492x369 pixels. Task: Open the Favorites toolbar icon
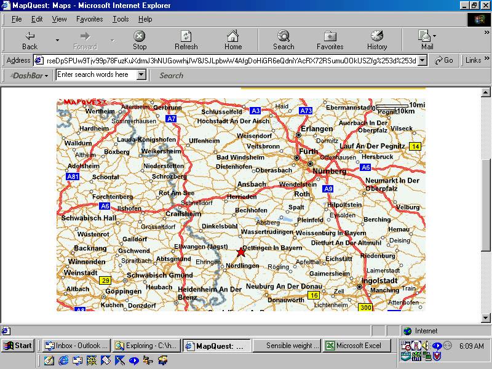(330, 37)
